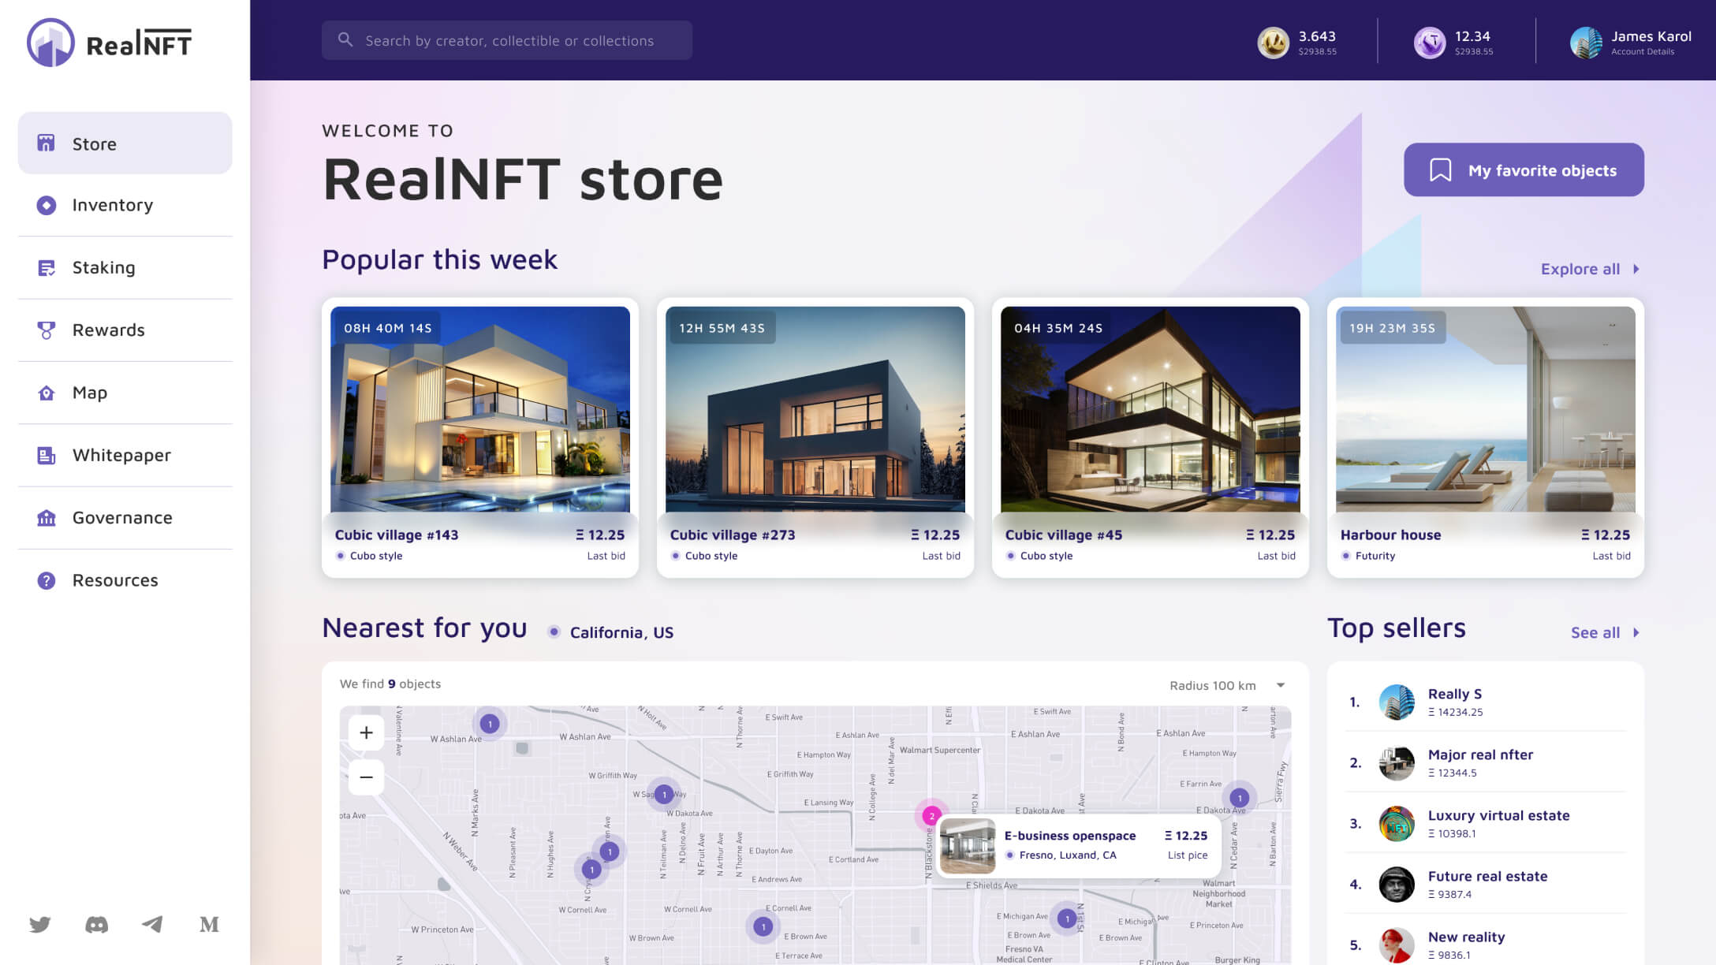Image resolution: width=1716 pixels, height=965 pixels.
Task: Click the purple token balance icon
Action: tap(1429, 43)
